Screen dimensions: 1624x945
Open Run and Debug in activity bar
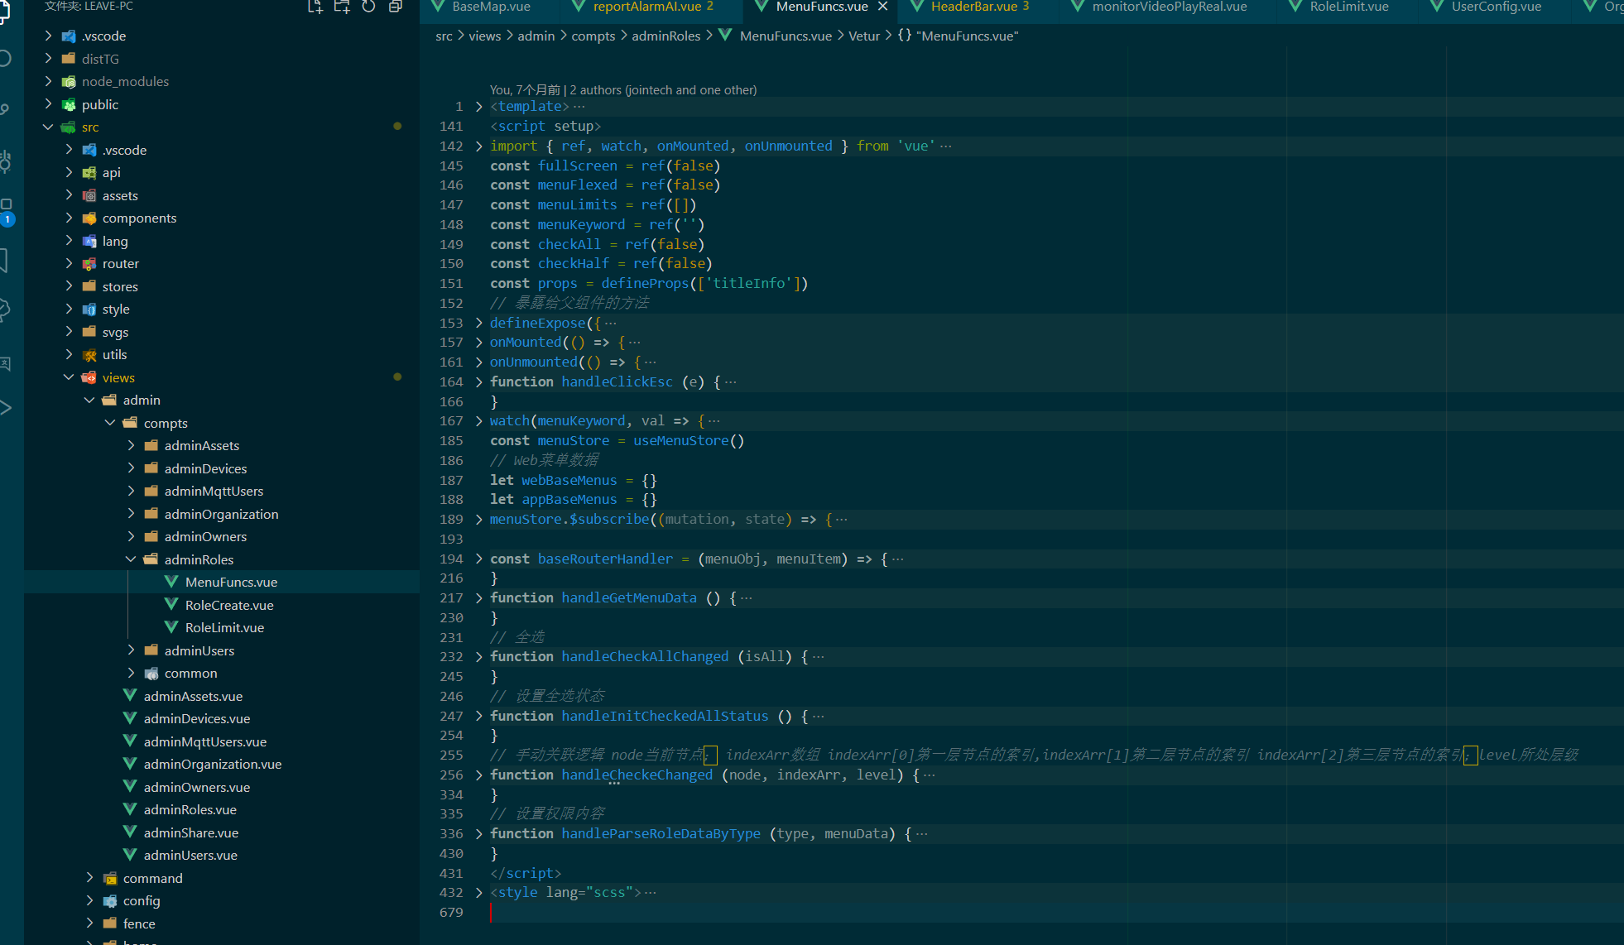tap(5, 161)
